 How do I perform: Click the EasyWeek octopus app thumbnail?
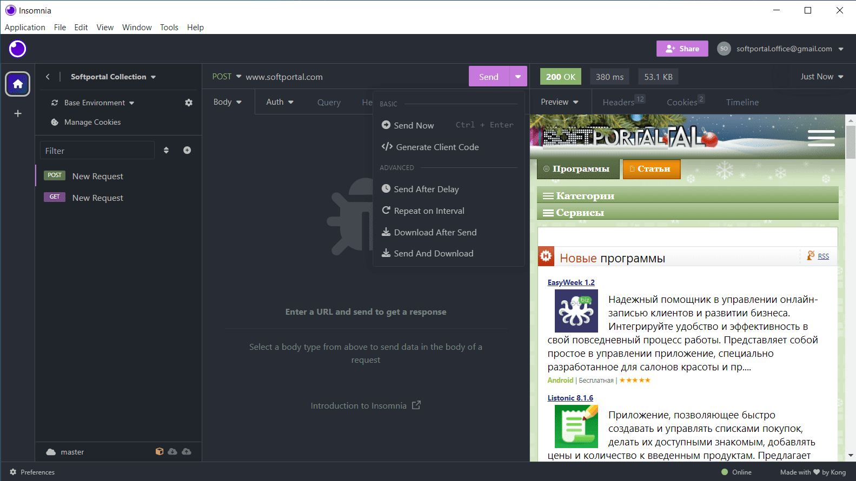pos(576,311)
